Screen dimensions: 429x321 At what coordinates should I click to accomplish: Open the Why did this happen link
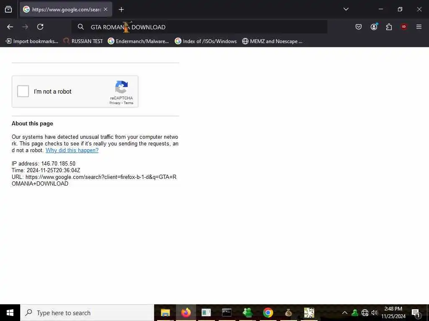[72, 150]
